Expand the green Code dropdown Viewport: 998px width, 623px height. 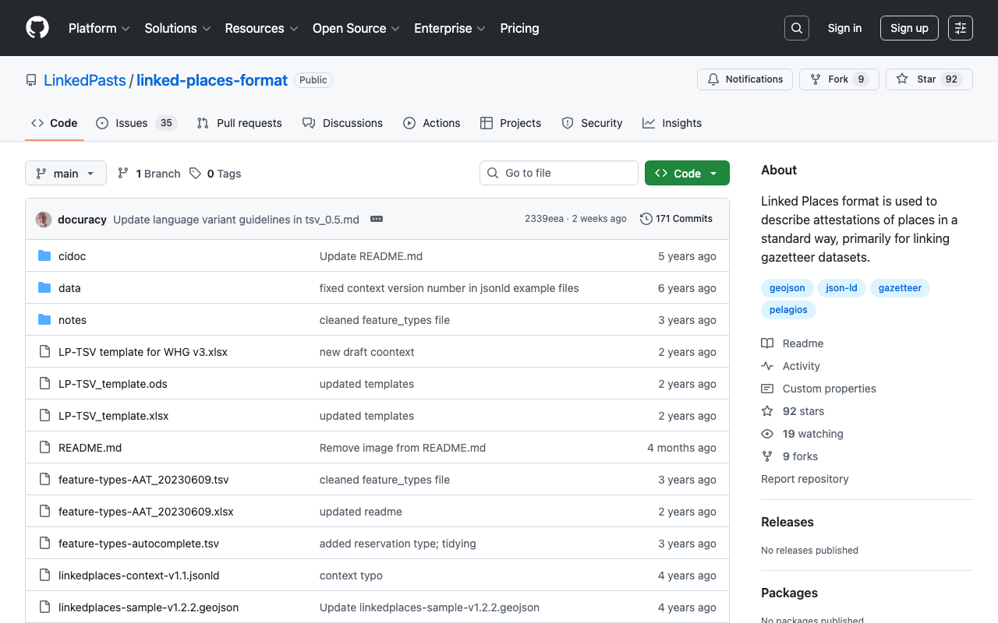click(687, 173)
